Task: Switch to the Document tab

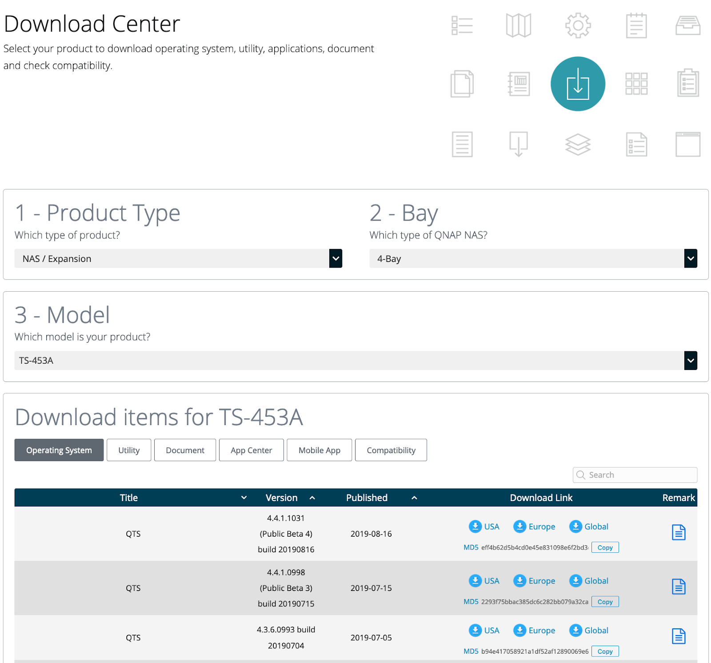Action: point(185,450)
